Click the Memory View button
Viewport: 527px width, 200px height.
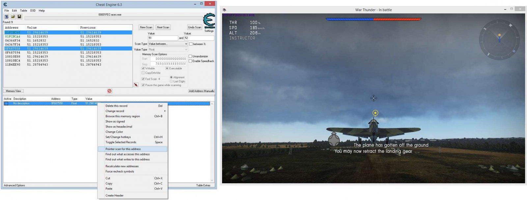point(14,91)
